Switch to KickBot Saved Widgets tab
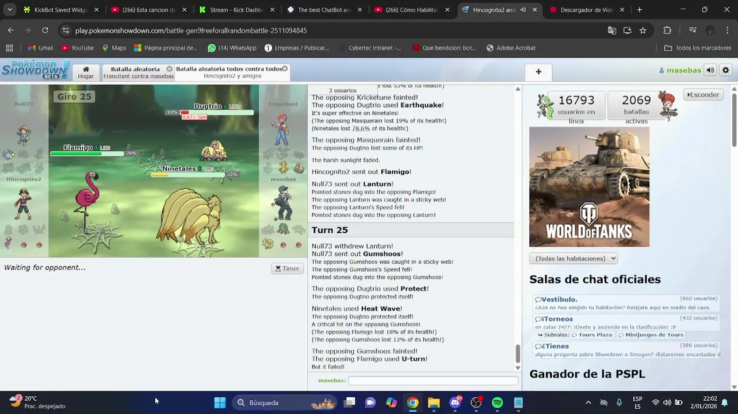Image resolution: width=738 pixels, height=414 pixels. pos(60,10)
